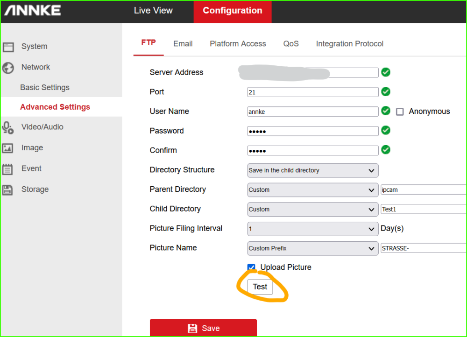The image size is (467, 337).
Task: Click the child directory field with Test1
Action: tap(423, 209)
